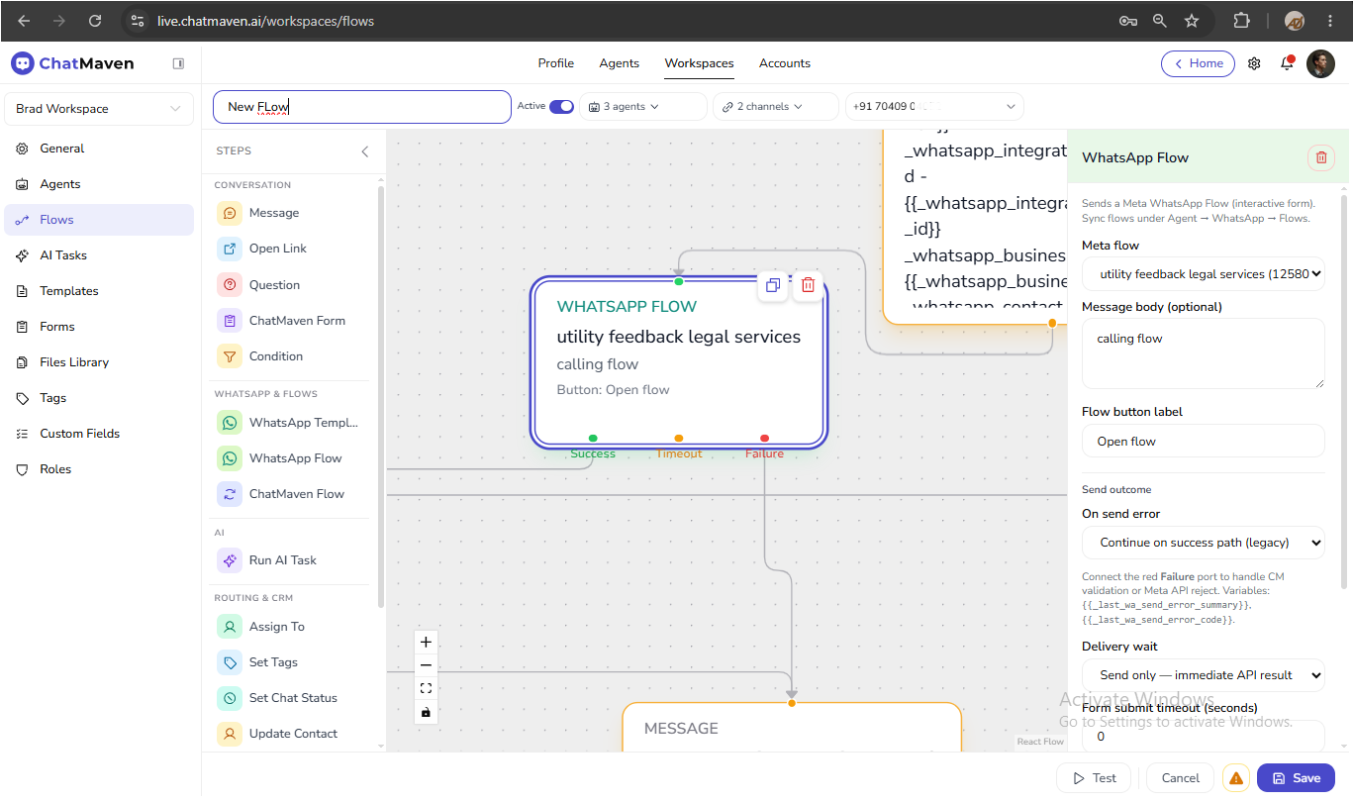Open the phone number dropdown
The image size is (1353, 803).
pyautogui.click(x=934, y=107)
